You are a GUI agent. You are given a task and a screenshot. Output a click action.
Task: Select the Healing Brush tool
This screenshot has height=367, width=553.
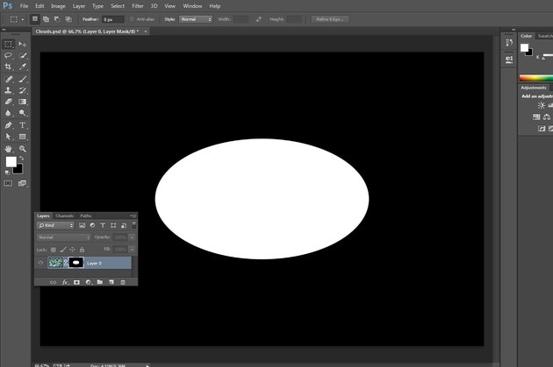pyautogui.click(x=9, y=79)
